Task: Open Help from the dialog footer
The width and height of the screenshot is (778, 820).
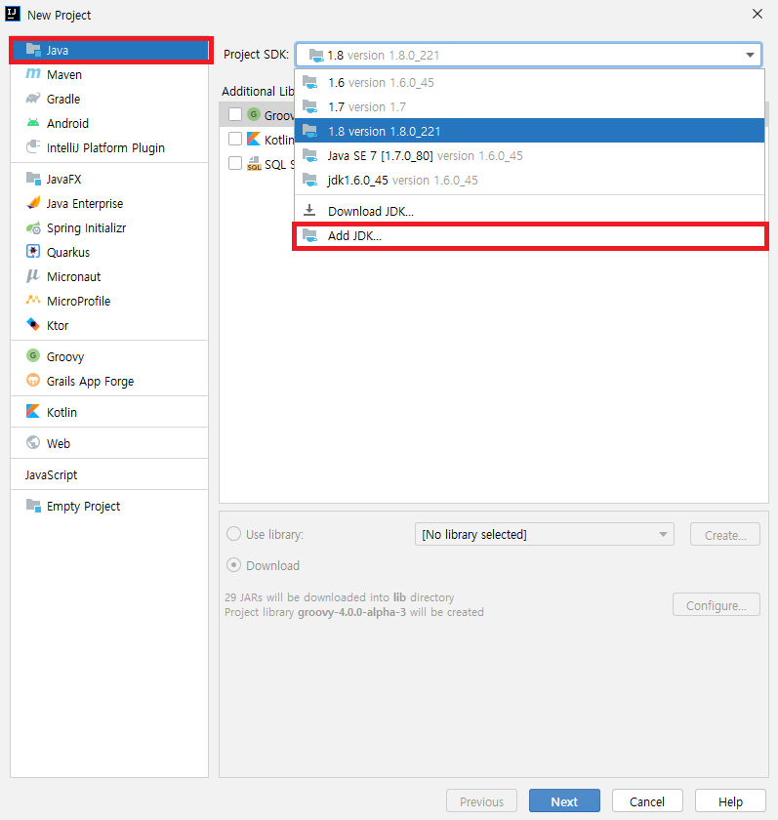Action: coord(730,801)
